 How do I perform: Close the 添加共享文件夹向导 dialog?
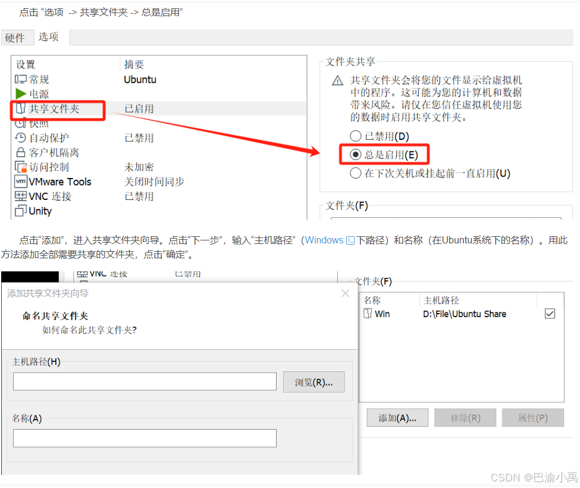click(x=345, y=293)
